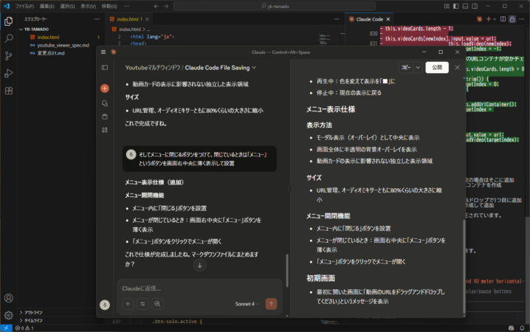Open Extensions view in activity bar
Viewport: 530px width, 332px height.
coord(8,91)
